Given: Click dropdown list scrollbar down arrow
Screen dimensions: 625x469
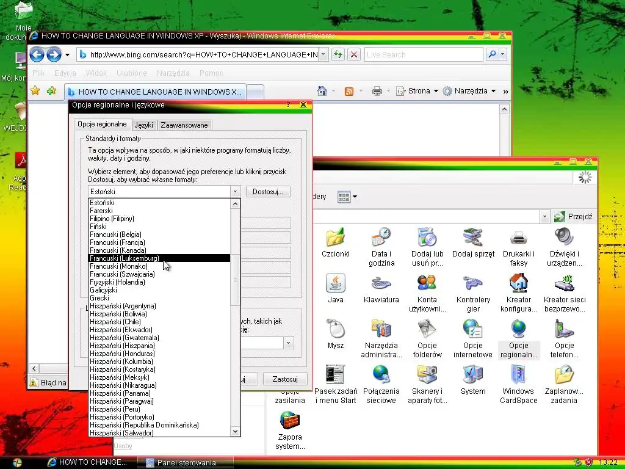Looking at the screenshot, I should [235, 431].
